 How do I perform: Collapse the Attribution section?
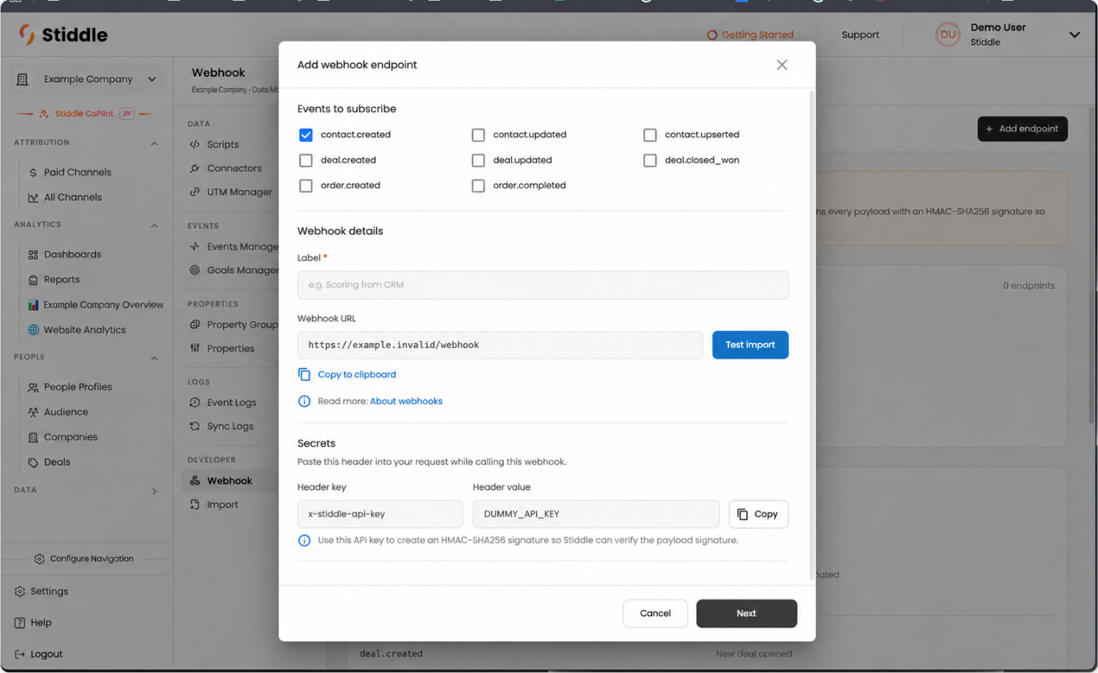click(x=154, y=144)
